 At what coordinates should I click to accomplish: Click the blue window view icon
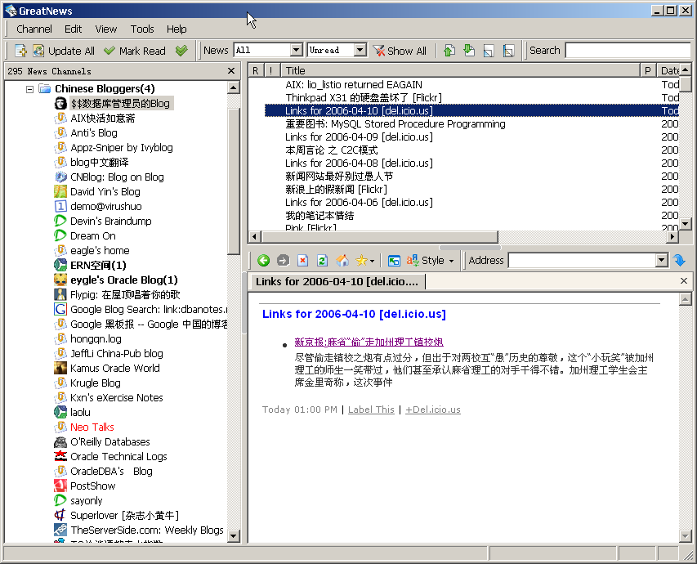[x=394, y=260]
